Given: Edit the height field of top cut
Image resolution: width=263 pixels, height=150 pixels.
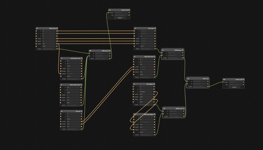Looking at the screenshot, I should [74, 124].
